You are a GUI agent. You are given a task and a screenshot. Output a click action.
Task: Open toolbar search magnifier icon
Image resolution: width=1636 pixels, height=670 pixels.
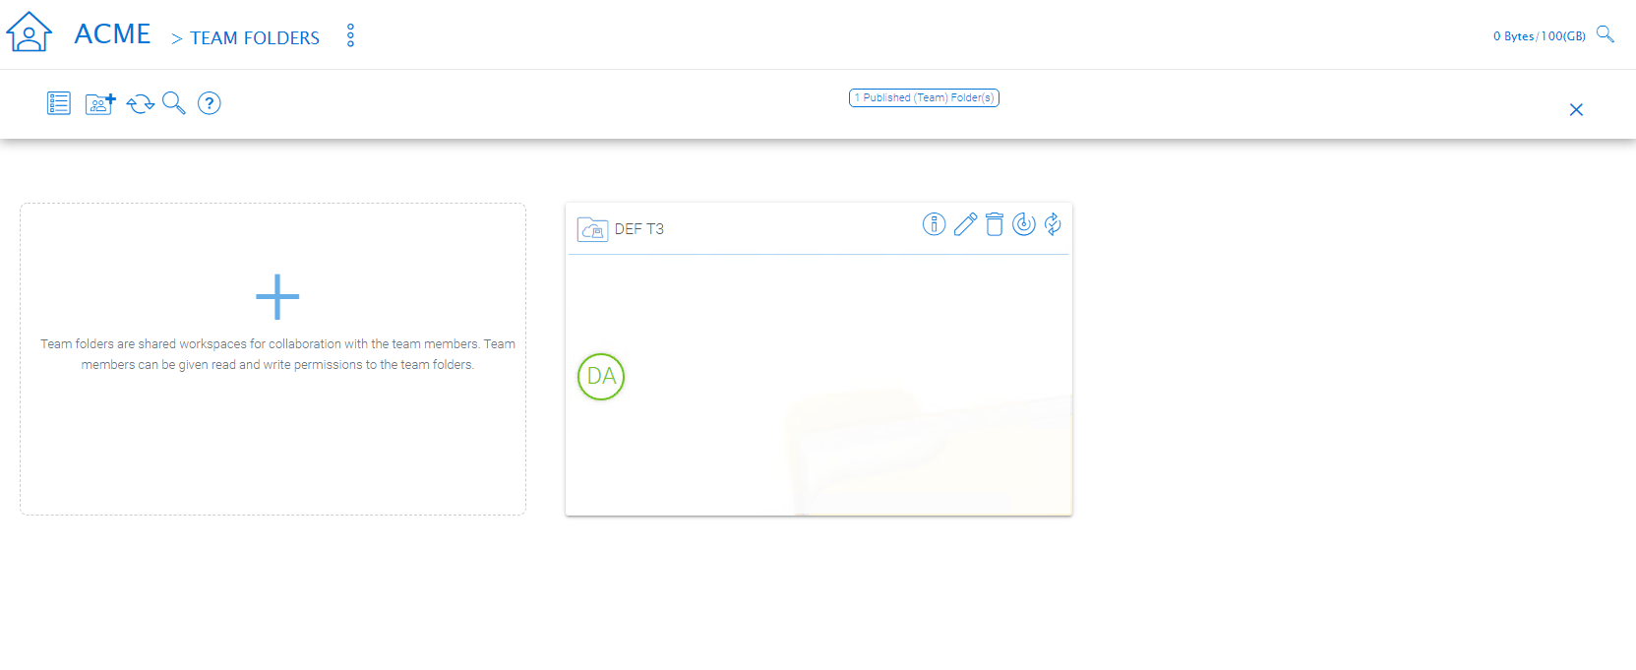174,103
